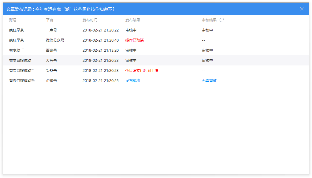This screenshot has height=178, width=312.
Task: Click the refresh icon beside 审核结果
Action: [x=222, y=20]
